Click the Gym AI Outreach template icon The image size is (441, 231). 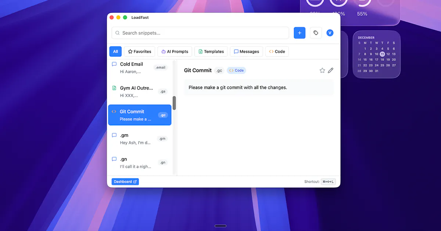[114, 88]
